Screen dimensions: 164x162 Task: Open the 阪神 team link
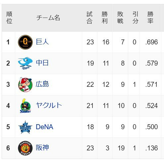point(42,148)
